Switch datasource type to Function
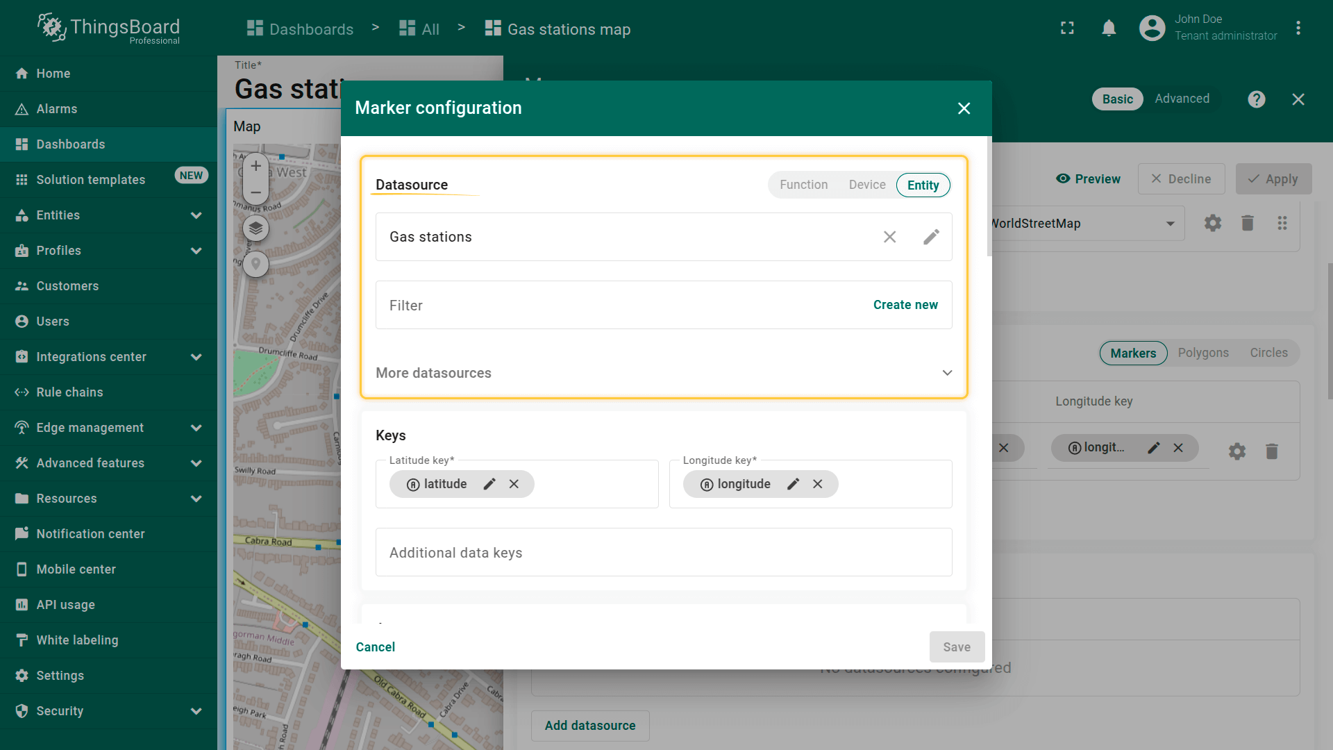Screen dimensions: 1333x750 pyautogui.click(x=803, y=185)
